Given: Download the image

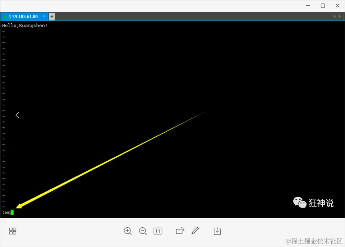Looking at the screenshot, I should [x=217, y=231].
